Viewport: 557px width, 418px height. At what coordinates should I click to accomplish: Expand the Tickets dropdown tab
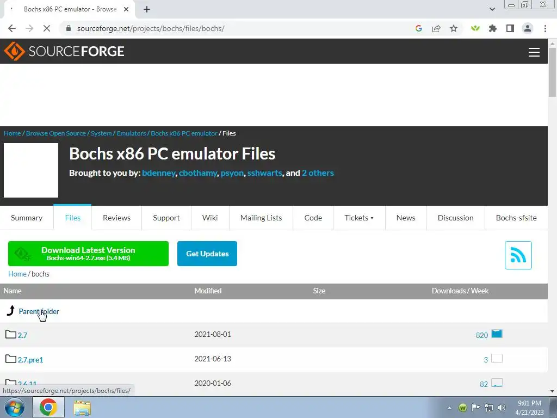pyautogui.click(x=359, y=218)
